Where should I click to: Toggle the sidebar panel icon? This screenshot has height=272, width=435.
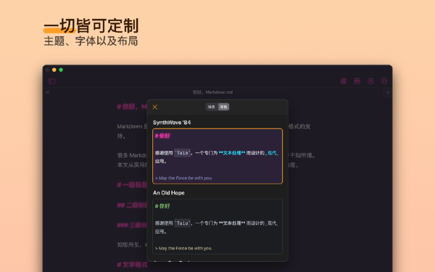point(52,81)
